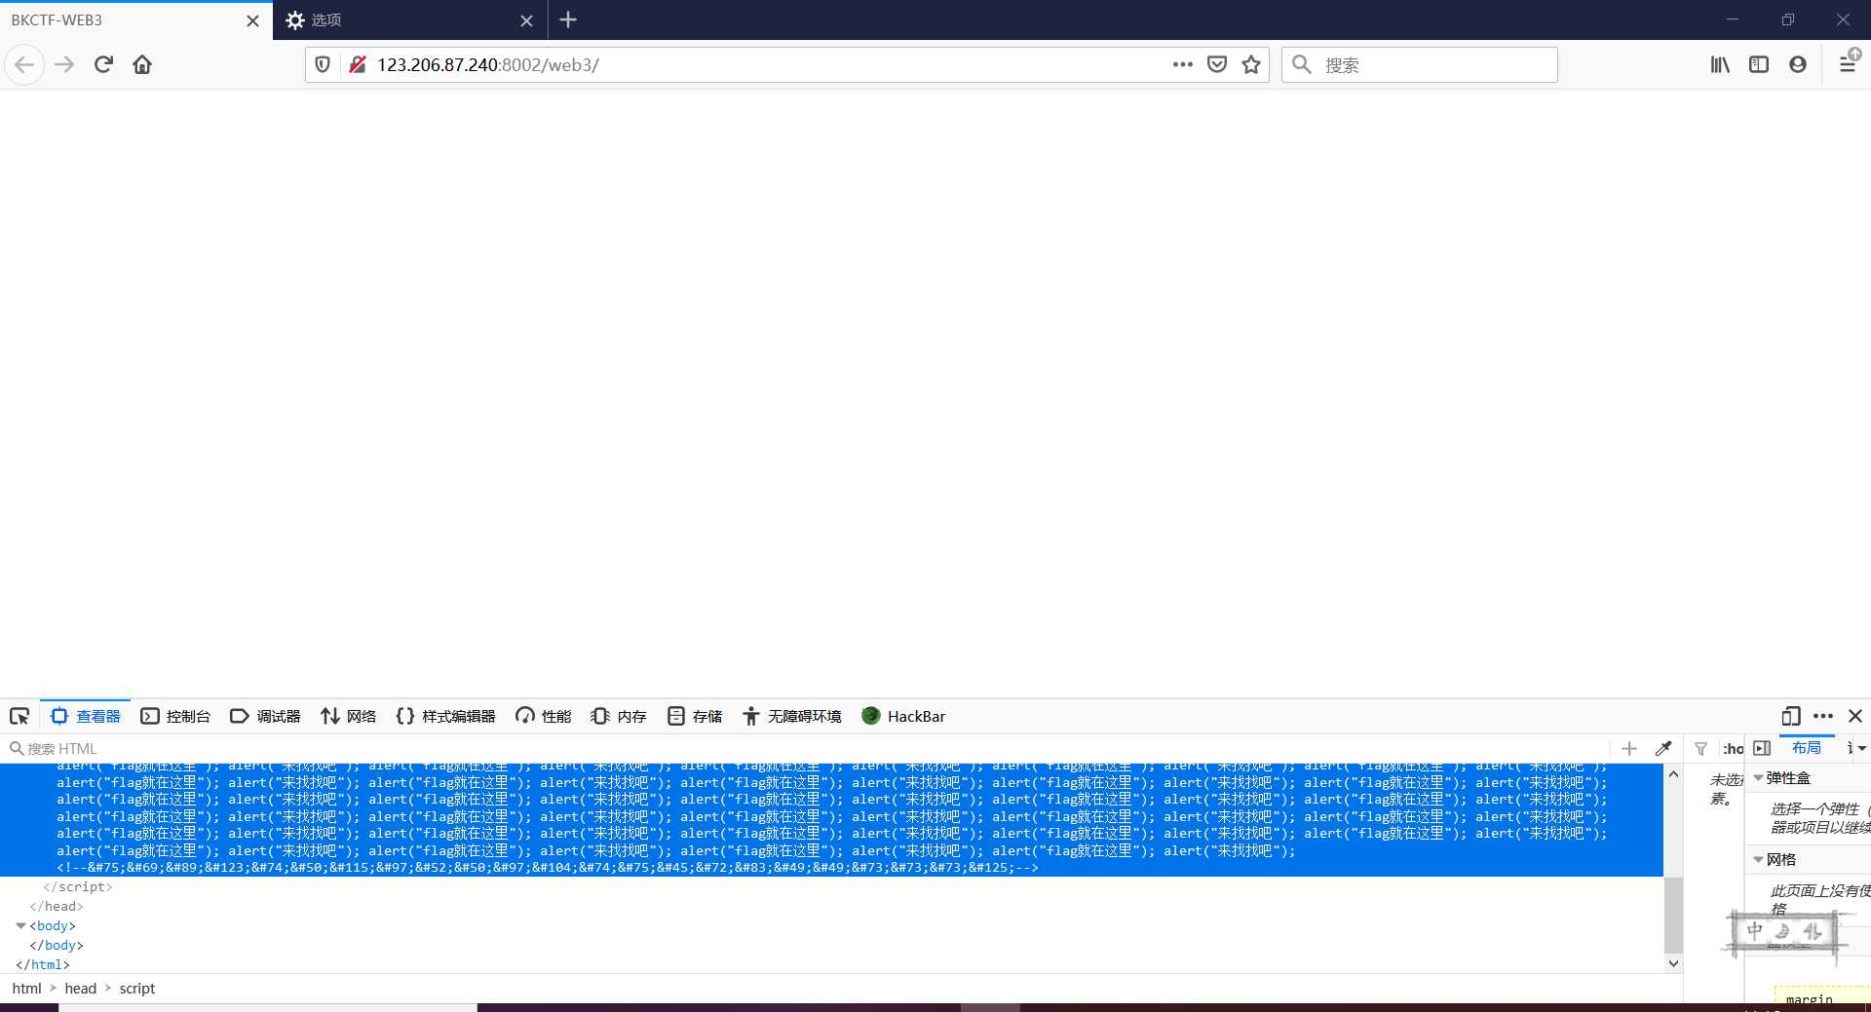Click the eyedropper color picker icon
The height and width of the screenshot is (1012, 1871).
1663,748
